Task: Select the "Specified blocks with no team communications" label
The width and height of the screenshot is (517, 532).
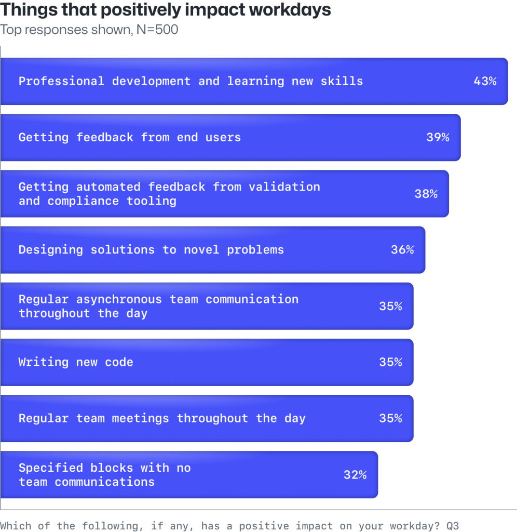Action: [104, 474]
